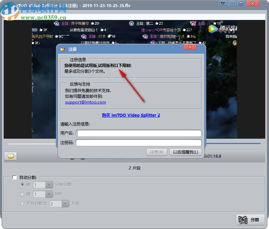Select the 按 分钟分割 radio option

coord(22,185)
